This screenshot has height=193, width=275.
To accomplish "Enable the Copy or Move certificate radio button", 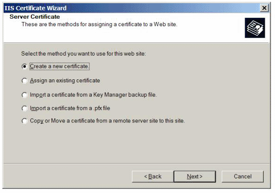I will coord(24,121).
